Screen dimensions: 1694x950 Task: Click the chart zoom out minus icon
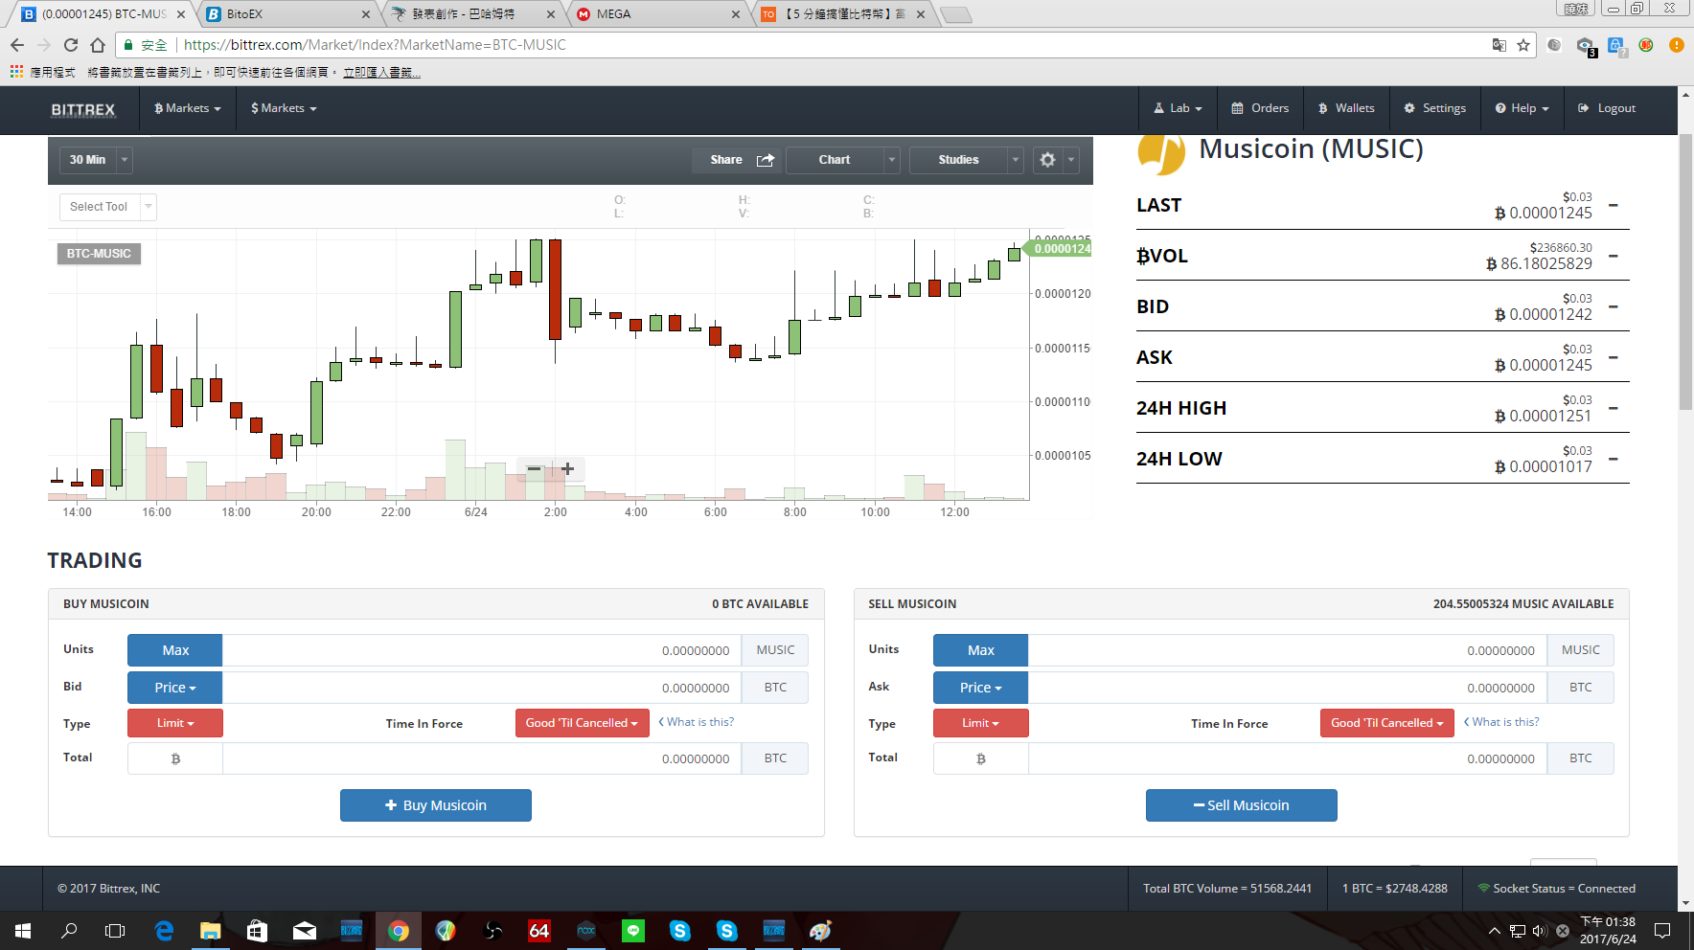point(535,469)
